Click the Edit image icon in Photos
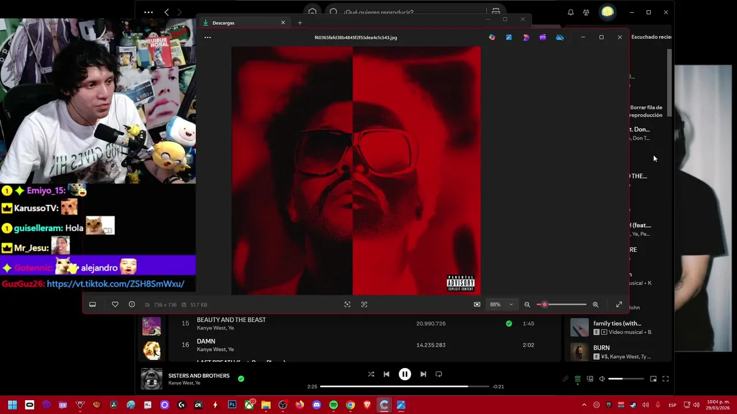This screenshot has width=737, height=414. pyautogui.click(x=509, y=37)
